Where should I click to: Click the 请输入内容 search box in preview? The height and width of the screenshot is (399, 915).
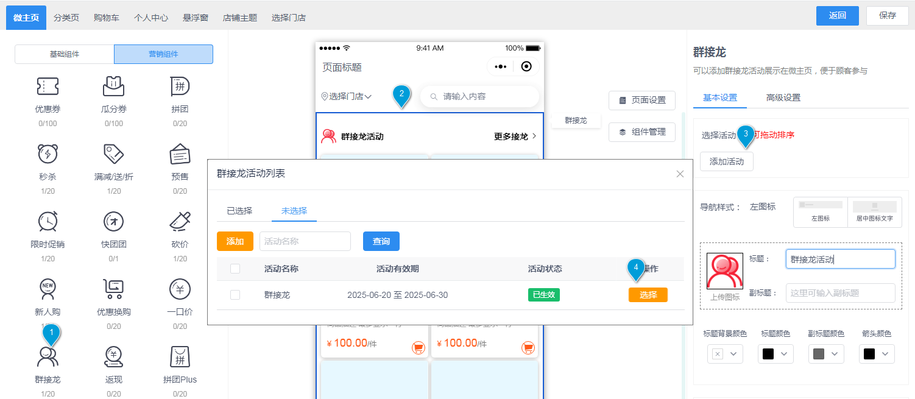tap(480, 96)
